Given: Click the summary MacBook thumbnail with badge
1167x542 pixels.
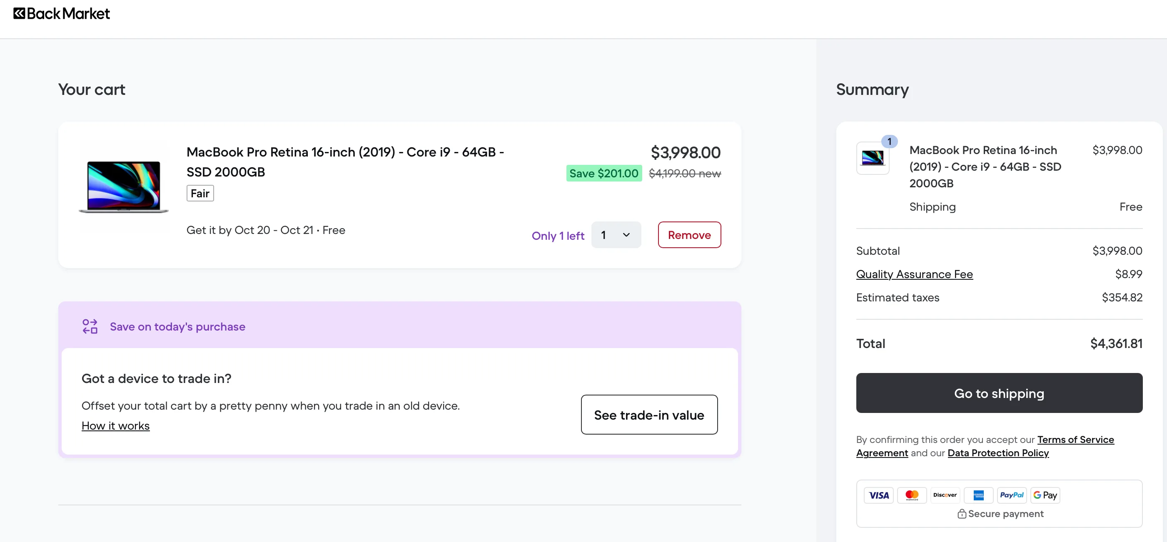Looking at the screenshot, I should [x=873, y=158].
